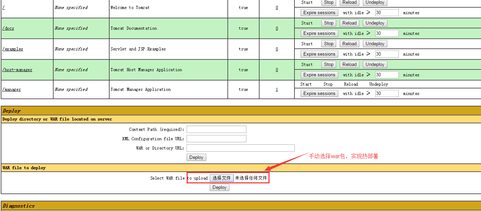The image size is (481, 211).
Task: Reload the /docs application
Action: click(349, 23)
